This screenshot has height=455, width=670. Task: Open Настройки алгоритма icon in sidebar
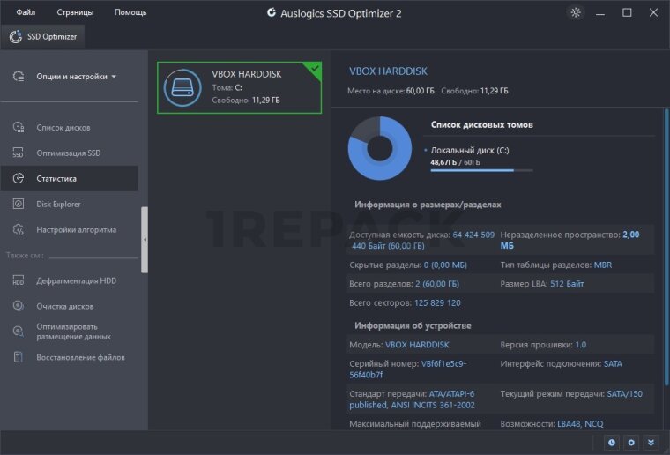click(x=19, y=230)
